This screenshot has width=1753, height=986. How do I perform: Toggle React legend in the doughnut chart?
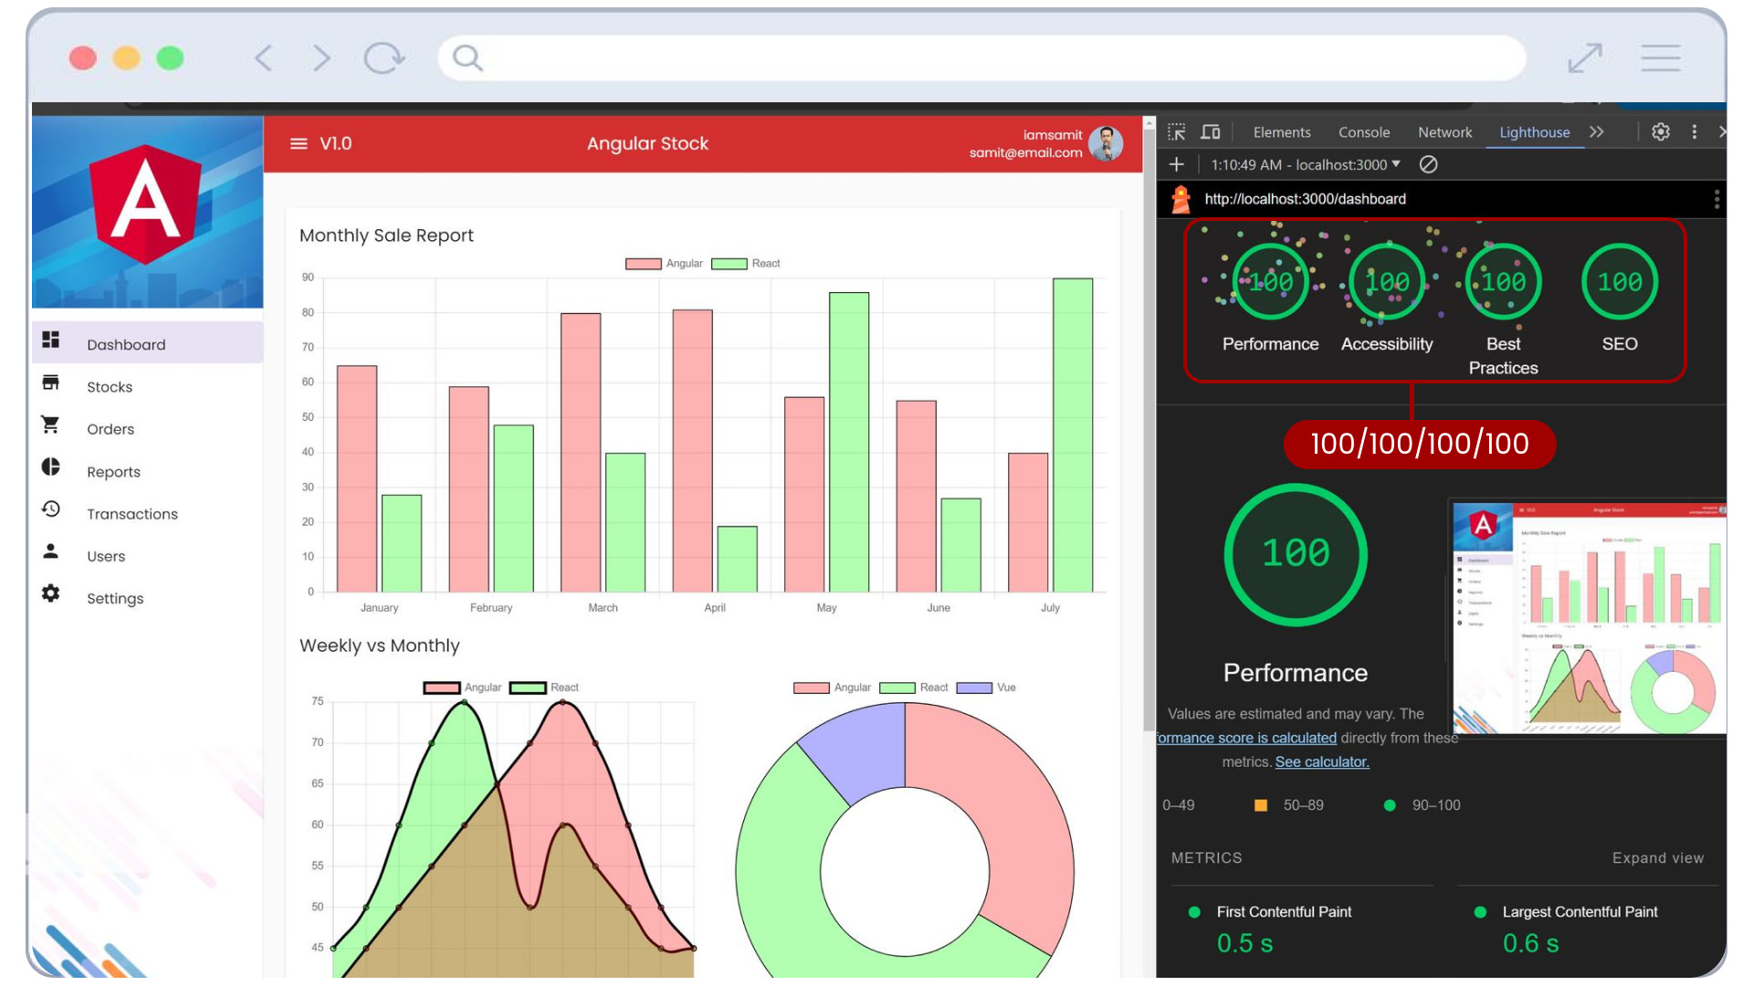914,687
